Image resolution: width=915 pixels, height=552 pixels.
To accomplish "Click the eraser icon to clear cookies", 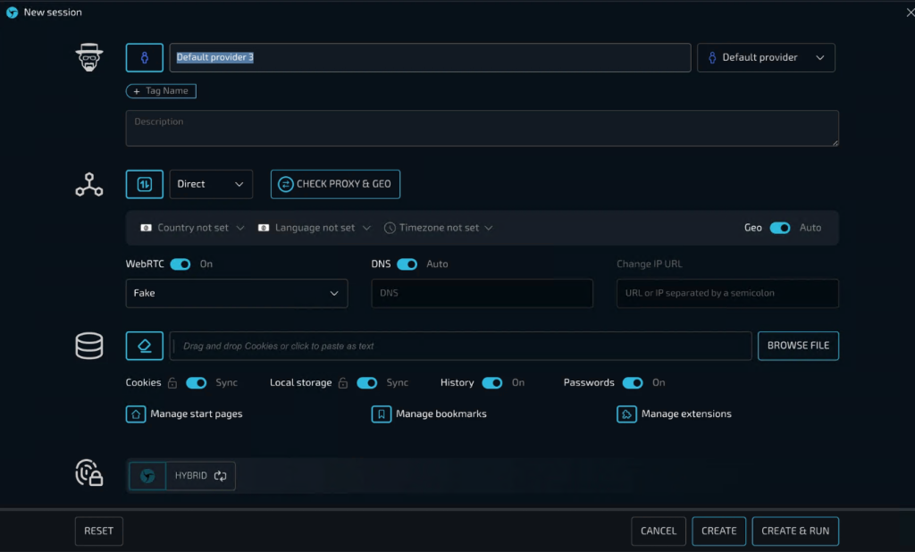I will (x=145, y=346).
